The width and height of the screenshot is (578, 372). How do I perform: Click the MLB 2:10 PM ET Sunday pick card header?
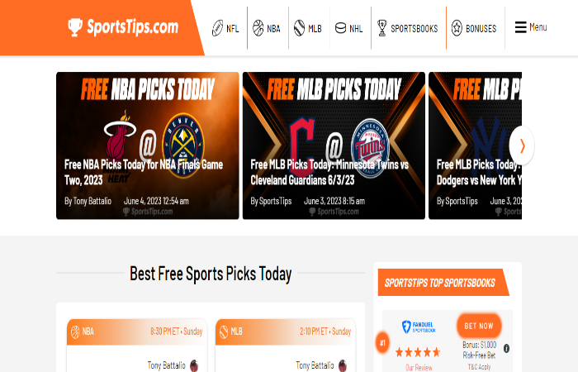pyautogui.click(x=286, y=331)
